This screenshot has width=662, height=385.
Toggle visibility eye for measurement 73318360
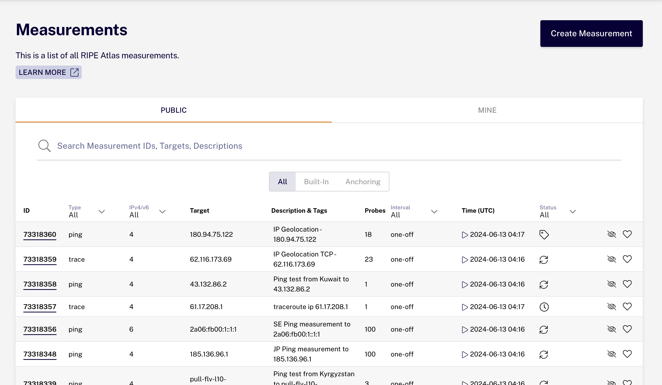[x=612, y=234]
